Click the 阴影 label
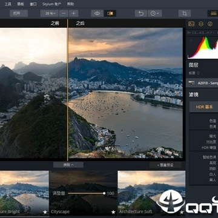Viewport: 218px width, 218px height. [x=213, y=168]
